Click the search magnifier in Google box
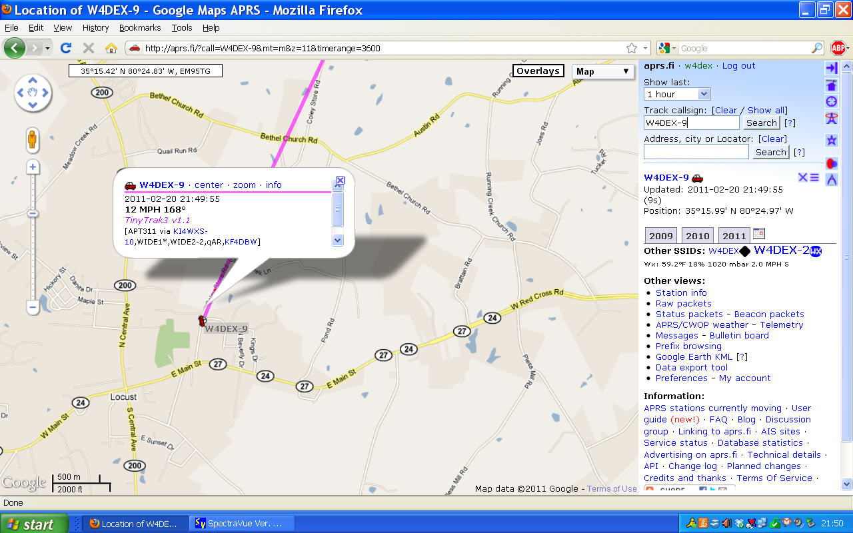 point(816,48)
